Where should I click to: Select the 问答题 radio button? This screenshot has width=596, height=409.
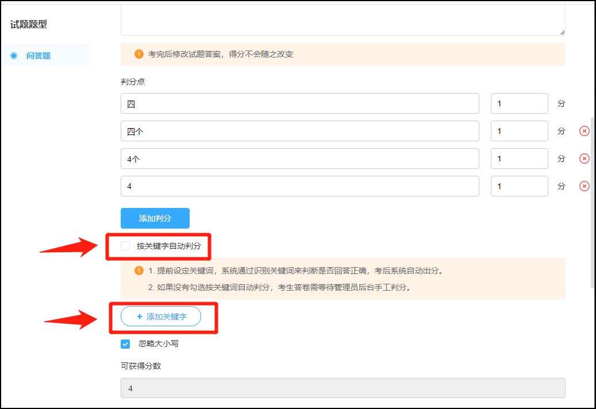point(13,55)
